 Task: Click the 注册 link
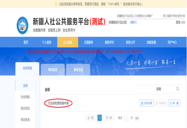click(183, 22)
